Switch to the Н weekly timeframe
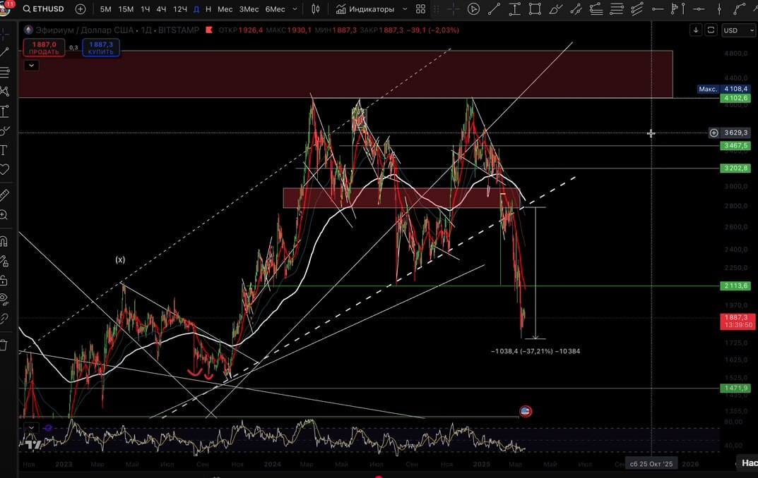Screen dimensions: 758x478 click(x=208, y=8)
